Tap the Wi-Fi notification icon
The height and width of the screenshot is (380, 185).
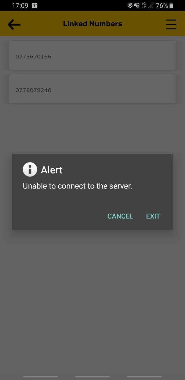[x=35, y=5]
